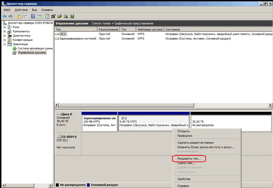Click the Конфигурация node icon in the tree

point(10,40)
